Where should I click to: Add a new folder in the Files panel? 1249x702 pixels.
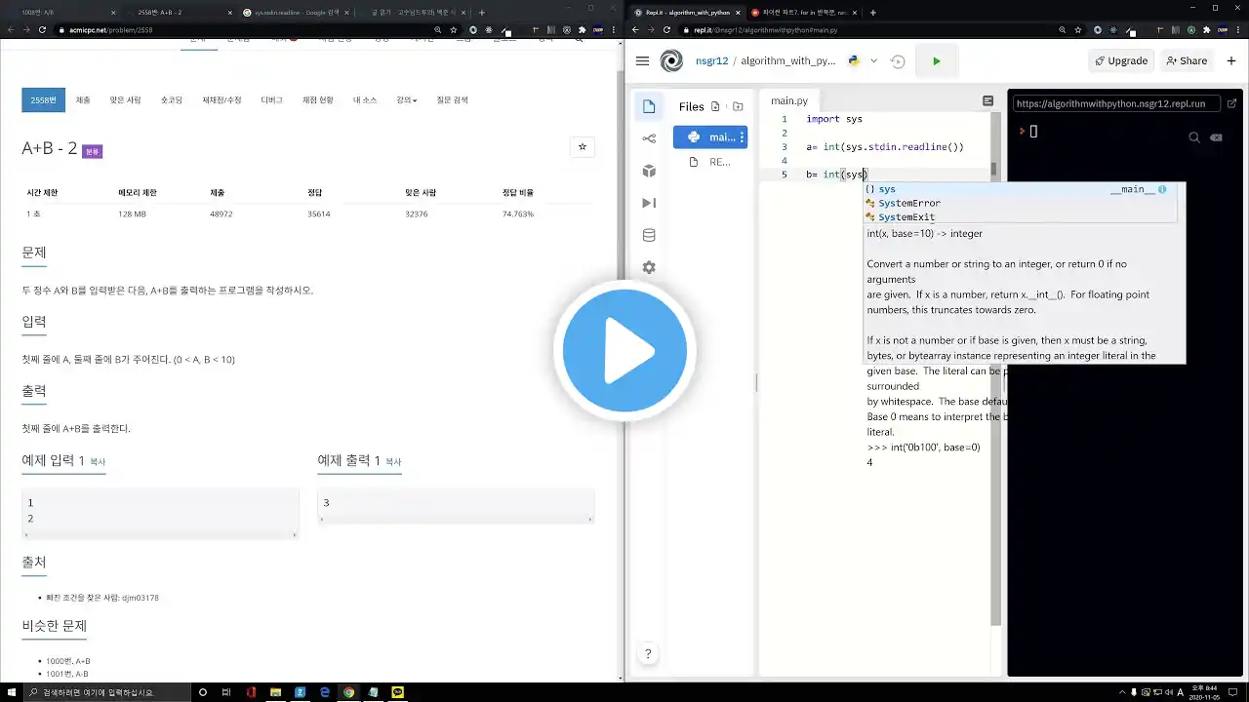pos(738,106)
